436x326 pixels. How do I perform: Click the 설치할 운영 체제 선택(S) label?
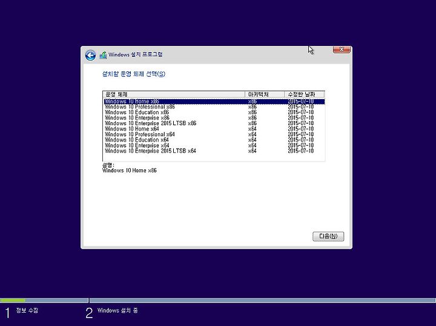tap(134, 74)
